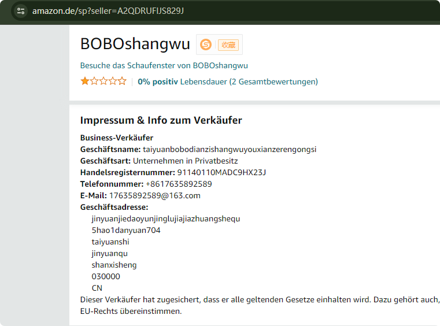Image resolution: width=440 pixels, height=326 pixels.
Task: Visit the Schaufenster von BOBOshangwu link
Action: (x=164, y=65)
